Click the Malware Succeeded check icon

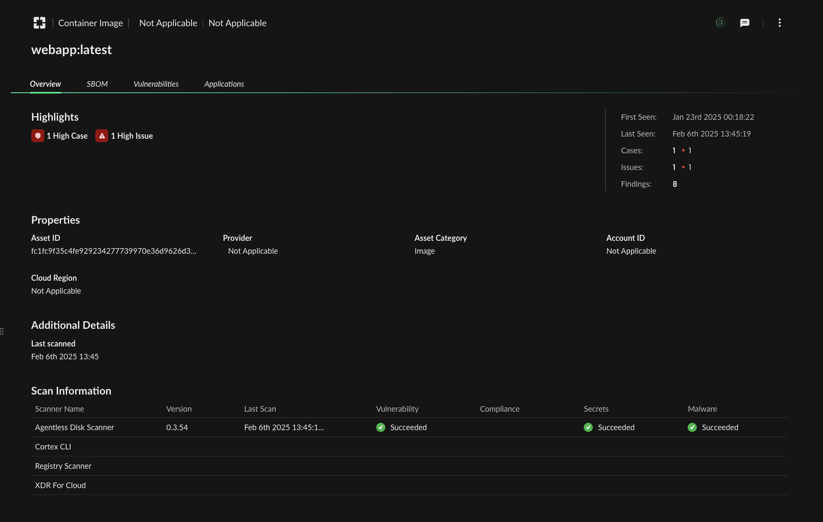click(x=692, y=427)
